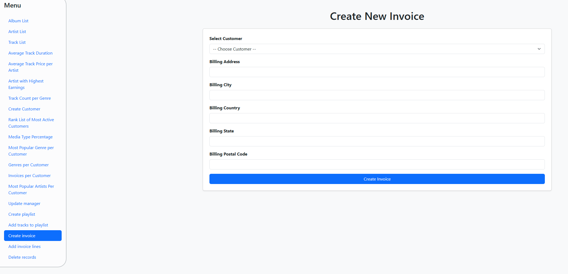Select the Billing State input
Screen dimensions: 568x274
pos(377,141)
